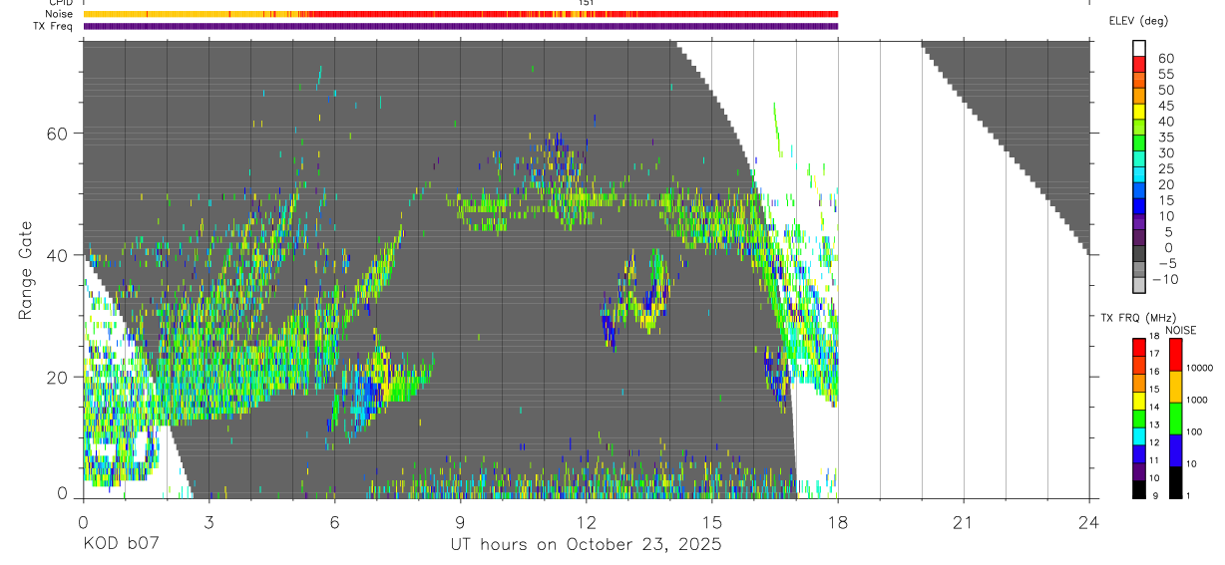Pick the yellow segment of the ELEV color bar
Screen dimensions: 1225x565
point(1139,112)
